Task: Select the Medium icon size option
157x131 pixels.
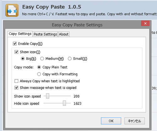Action: (42, 59)
